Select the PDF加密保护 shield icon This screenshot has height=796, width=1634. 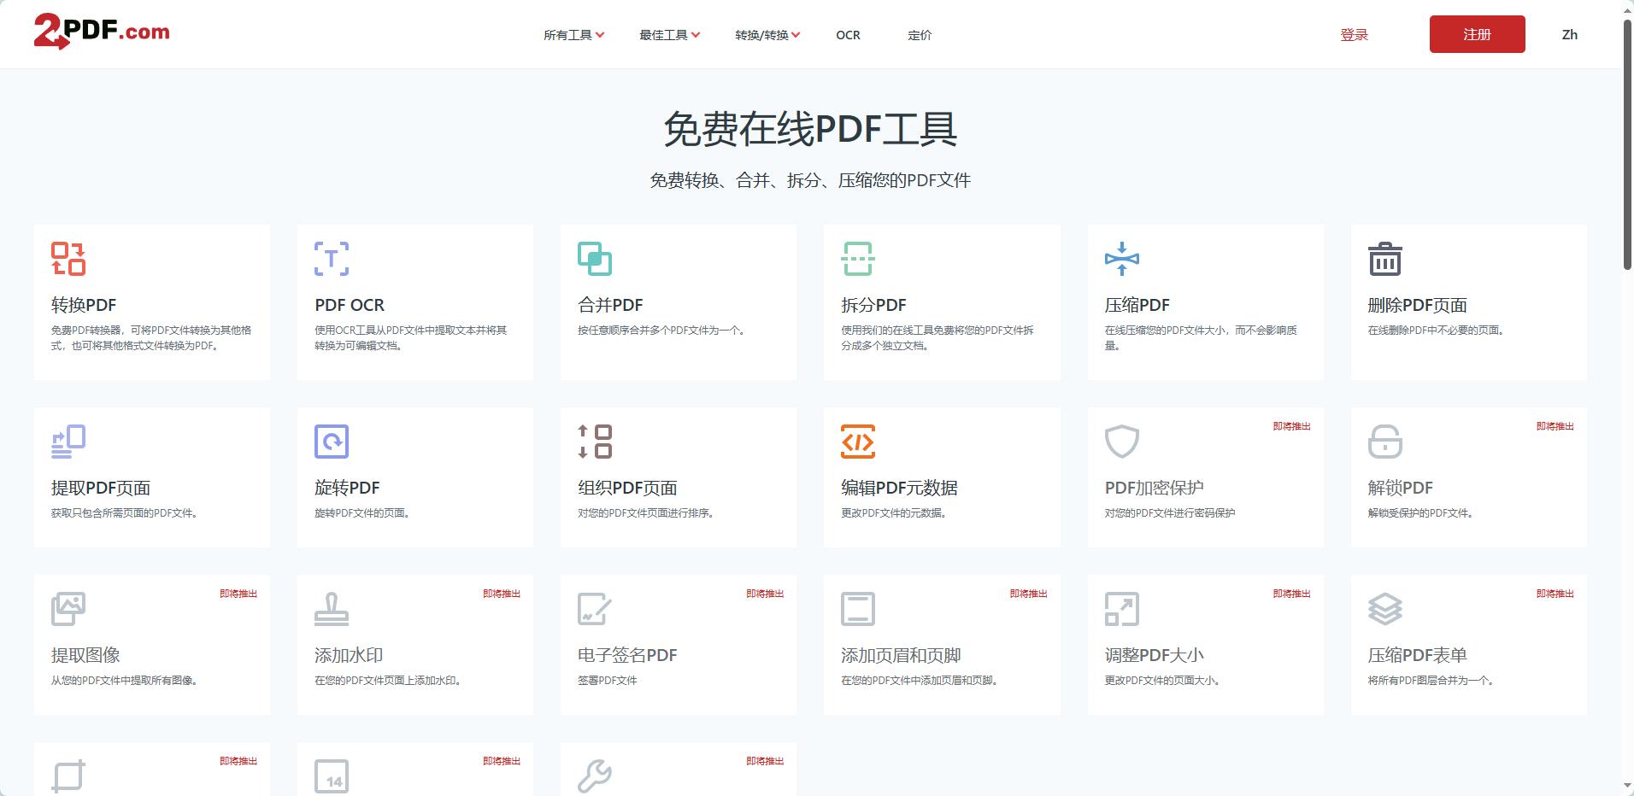point(1121,442)
